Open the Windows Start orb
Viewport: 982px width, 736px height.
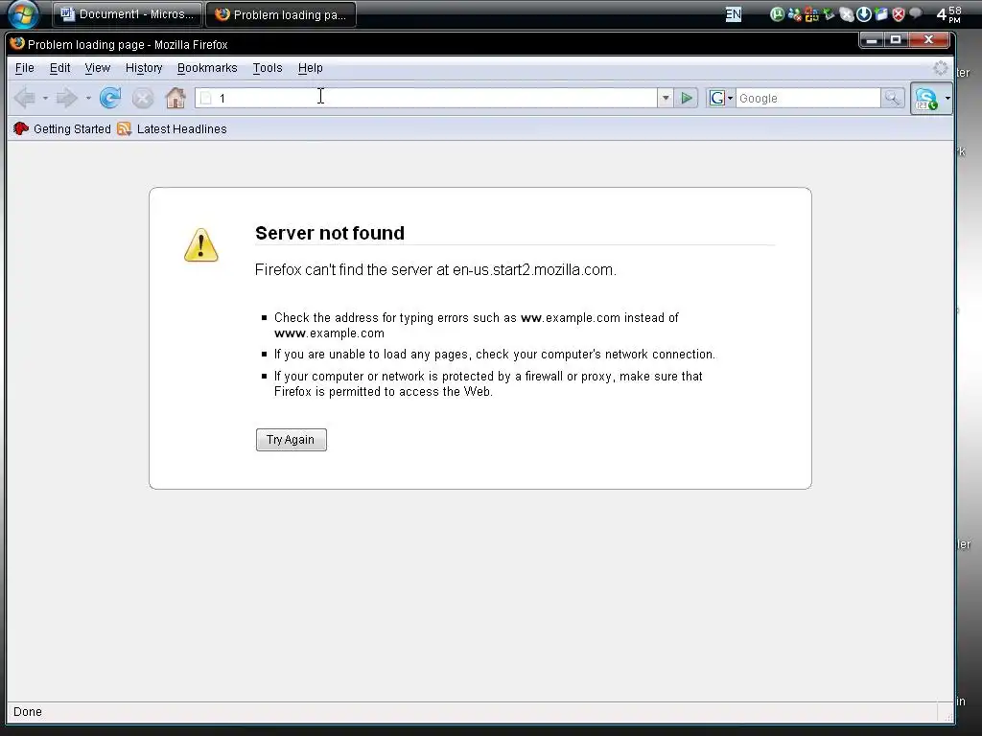(23, 14)
